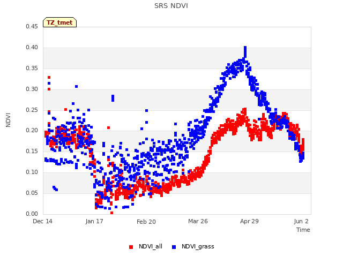This screenshot has width=343, height=257.
Task: Click the topmost red outlier point near 0.33
Action: coord(49,77)
